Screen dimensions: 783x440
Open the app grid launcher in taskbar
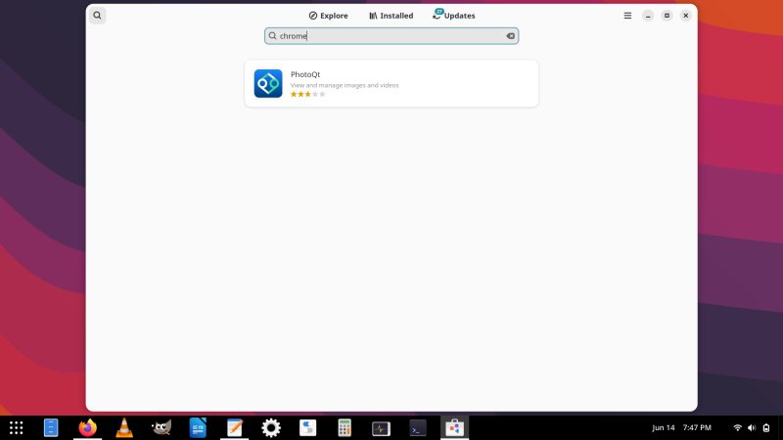pos(16,427)
